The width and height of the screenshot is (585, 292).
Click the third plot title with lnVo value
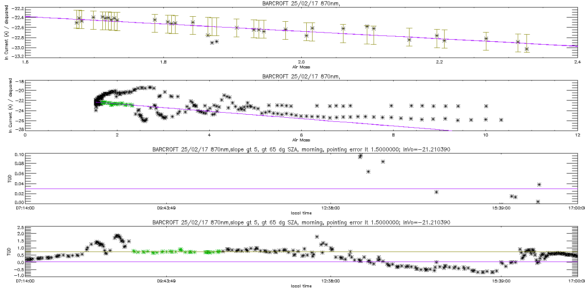pyautogui.click(x=300, y=149)
